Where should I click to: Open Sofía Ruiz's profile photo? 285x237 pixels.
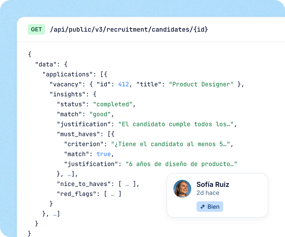pos(182,189)
